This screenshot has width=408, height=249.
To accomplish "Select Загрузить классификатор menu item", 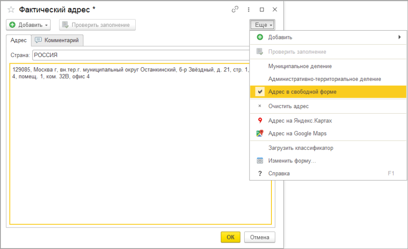I will [328, 148].
